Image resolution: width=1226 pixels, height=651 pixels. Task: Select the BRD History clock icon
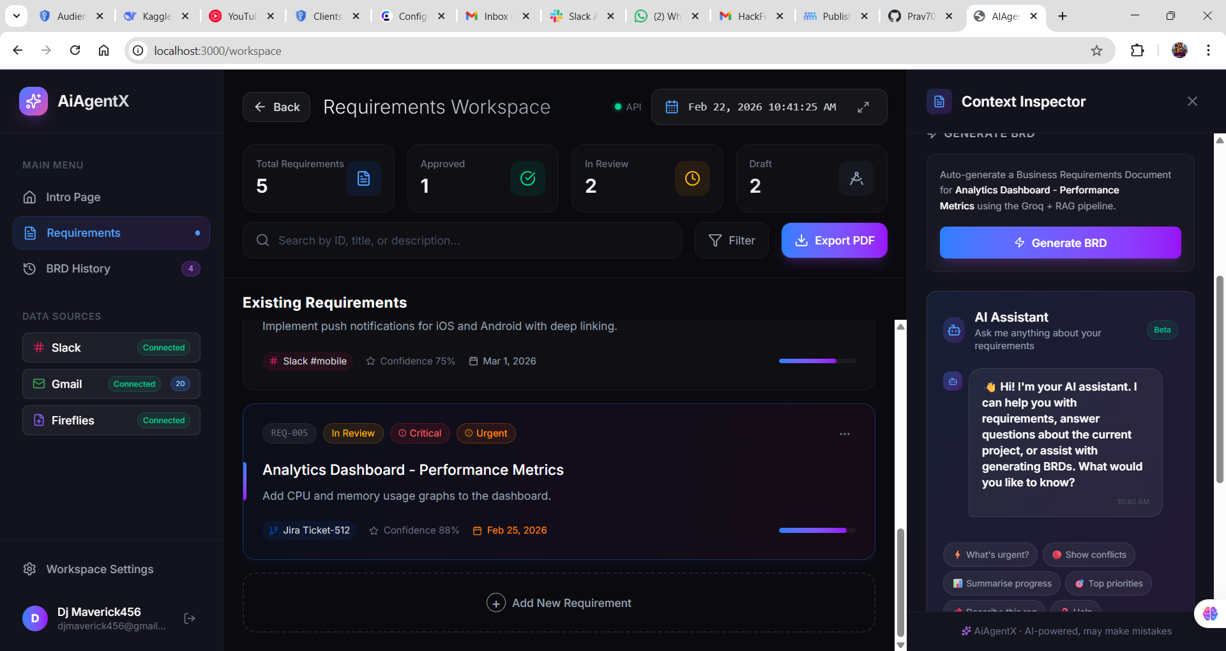30,269
